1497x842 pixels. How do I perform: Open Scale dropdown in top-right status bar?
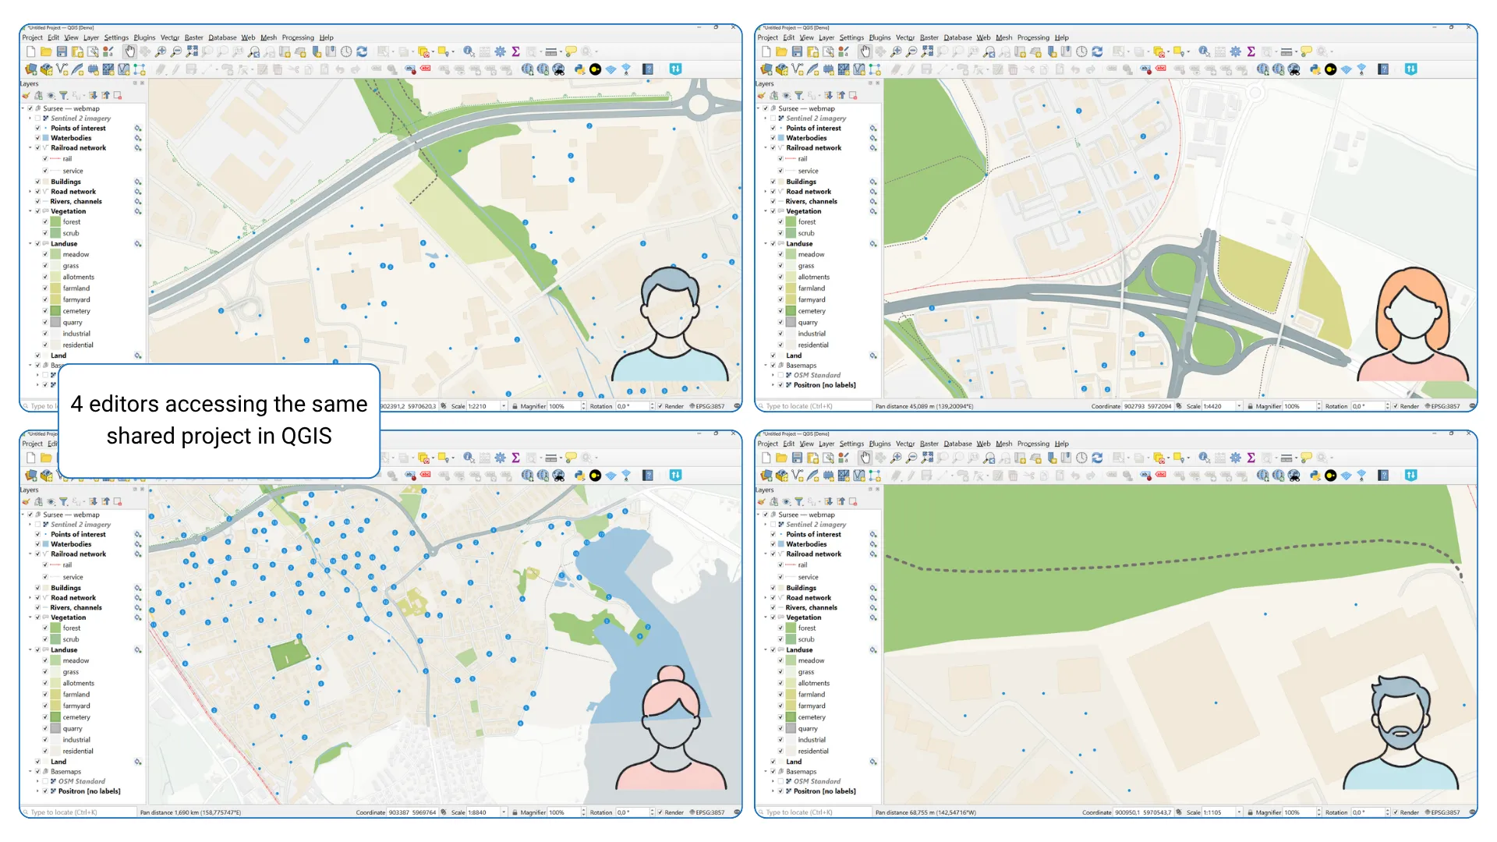coord(1239,406)
